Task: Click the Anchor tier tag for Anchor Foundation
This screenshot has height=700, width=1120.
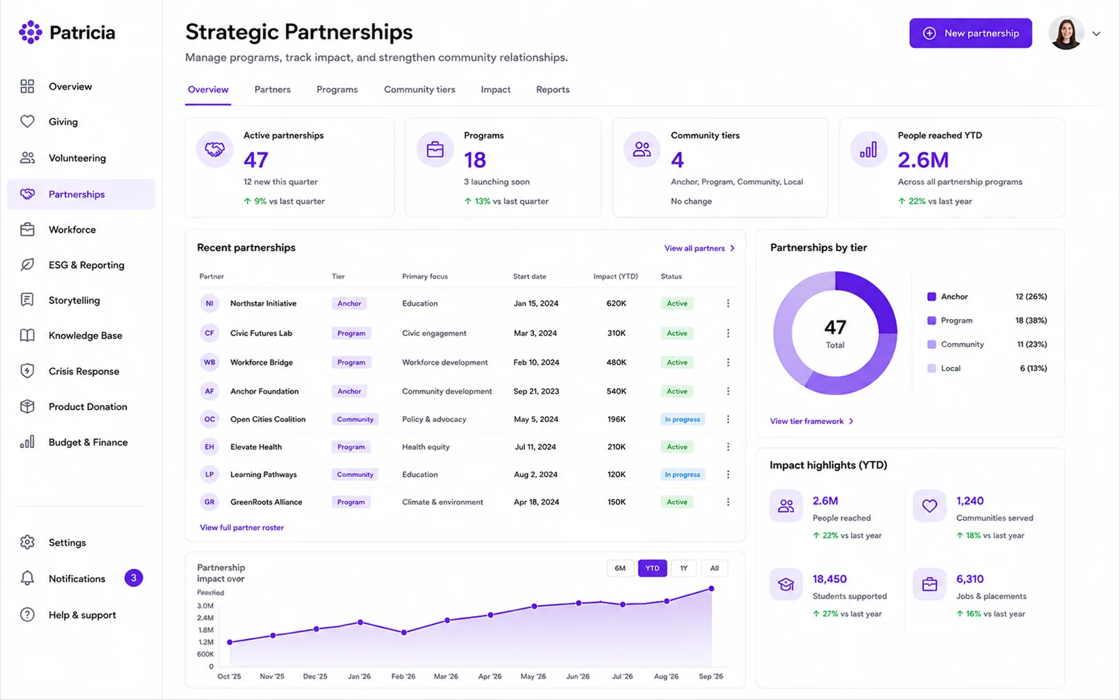Action: click(x=349, y=391)
